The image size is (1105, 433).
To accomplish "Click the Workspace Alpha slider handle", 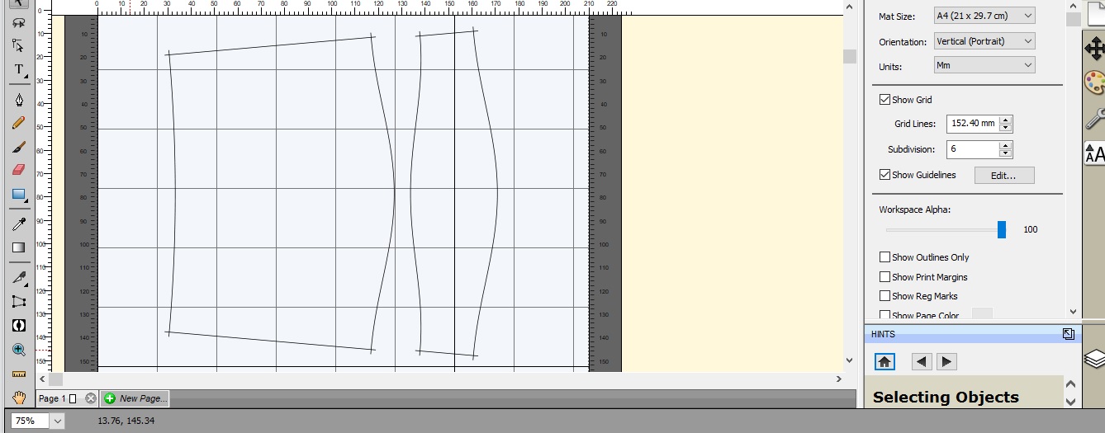I will click(1002, 229).
